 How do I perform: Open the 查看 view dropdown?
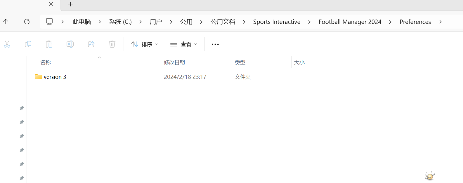(184, 44)
